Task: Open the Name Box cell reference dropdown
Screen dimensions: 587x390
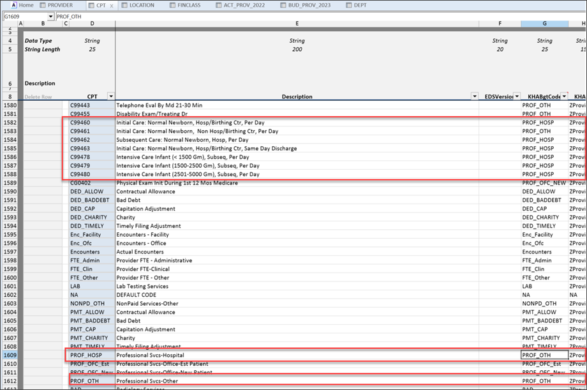Action: click(x=50, y=16)
